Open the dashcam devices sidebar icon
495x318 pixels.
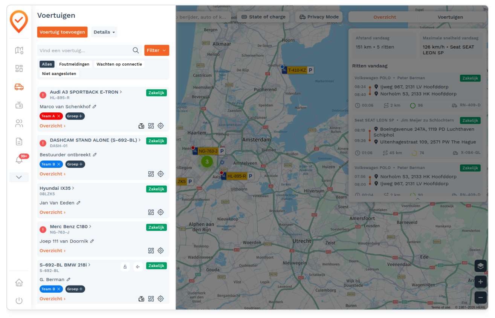point(19,105)
